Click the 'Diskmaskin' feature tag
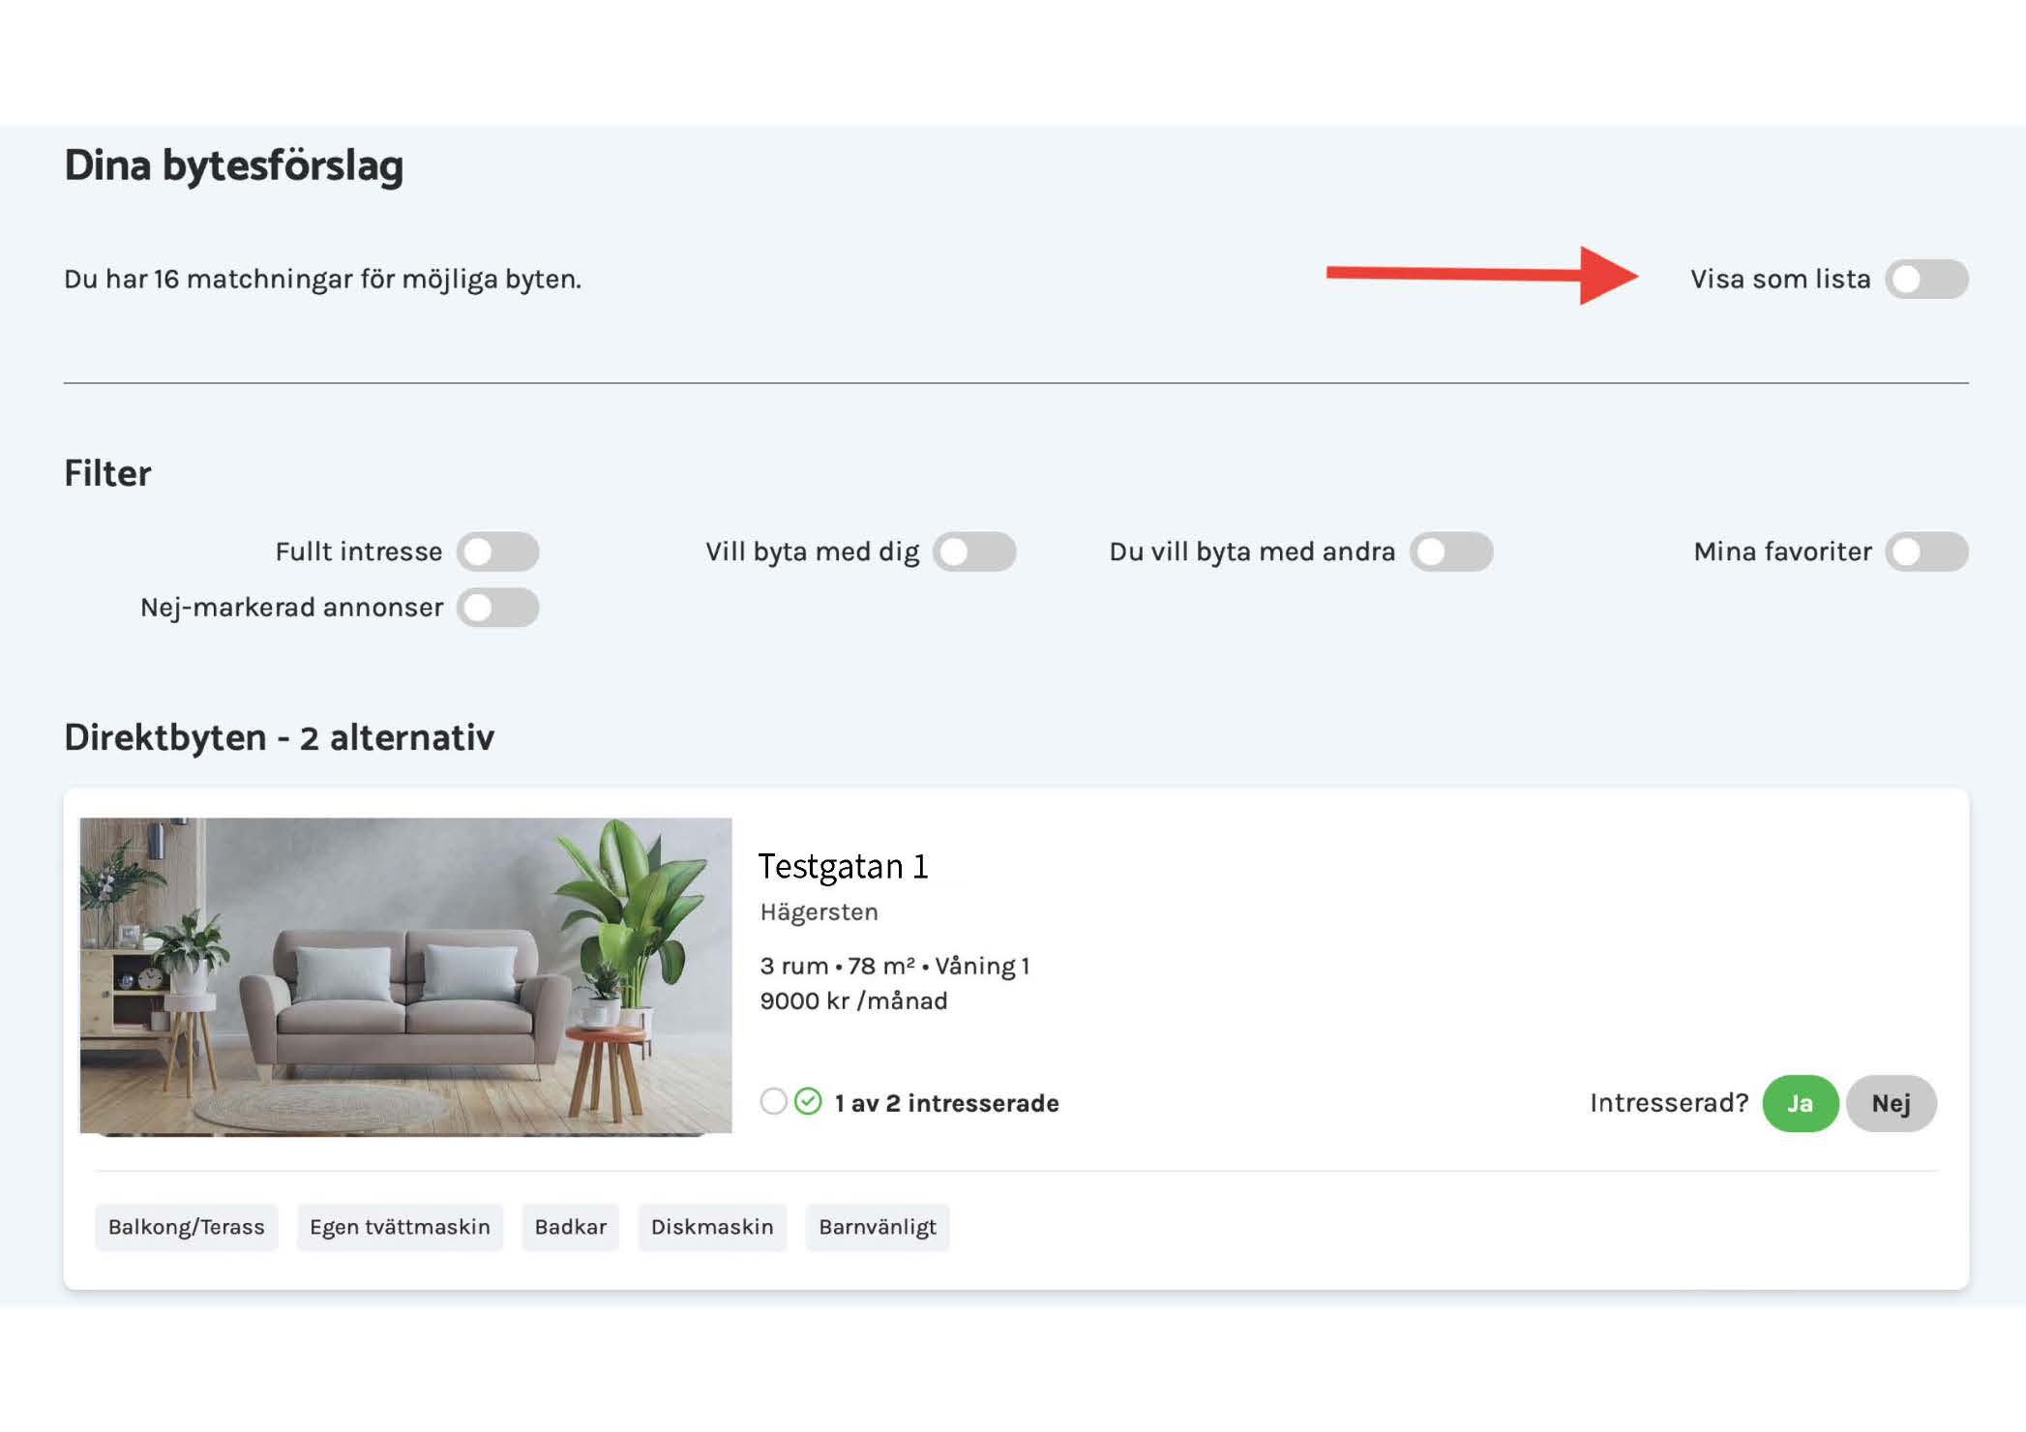2026x1432 pixels. 712,1228
